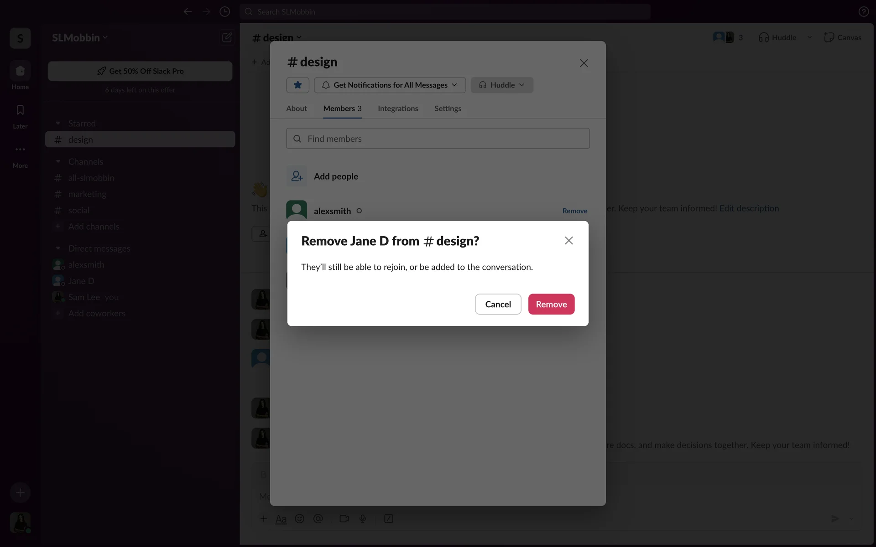The image size is (876, 547).
Task: Collapse the Direct messages section
Action: (58, 248)
